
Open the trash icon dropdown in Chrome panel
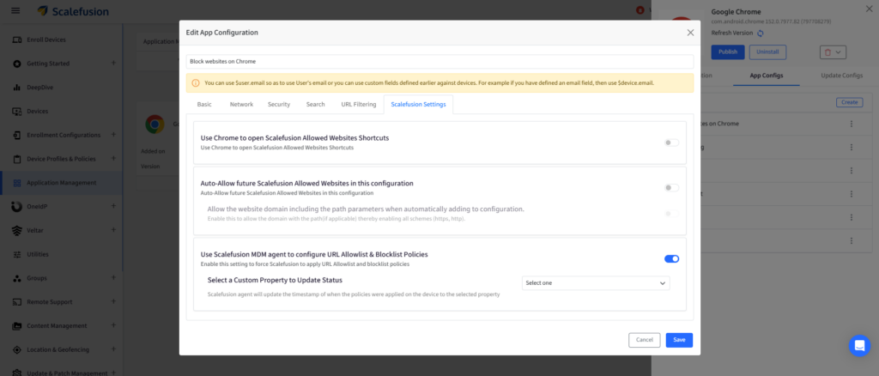833,52
